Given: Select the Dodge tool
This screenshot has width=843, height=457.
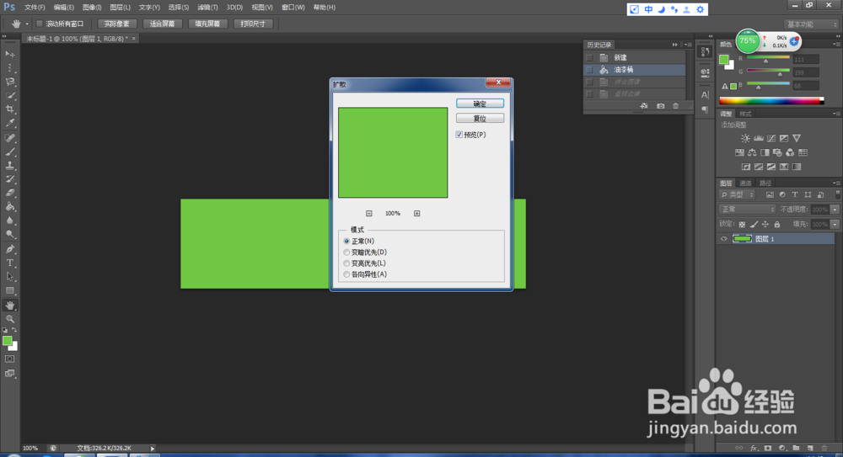Looking at the screenshot, I should (9, 234).
